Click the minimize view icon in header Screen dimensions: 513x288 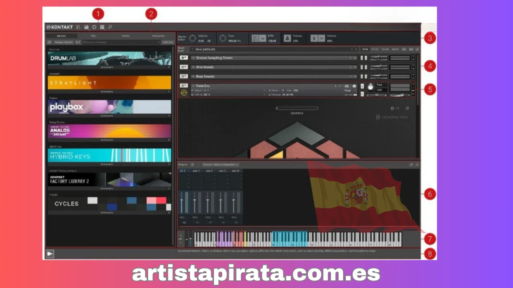tap(110, 27)
